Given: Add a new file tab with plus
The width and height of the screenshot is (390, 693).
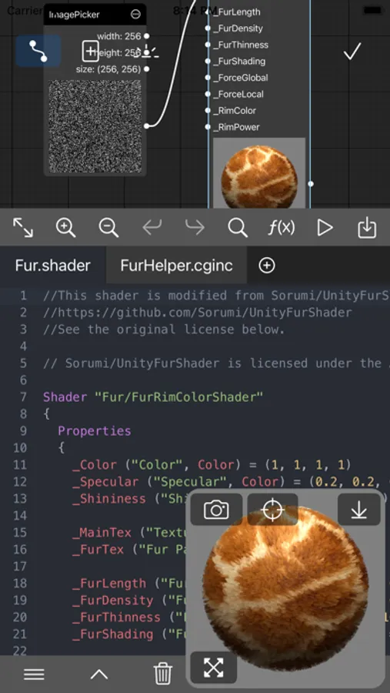Looking at the screenshot, I should point(267,266).
